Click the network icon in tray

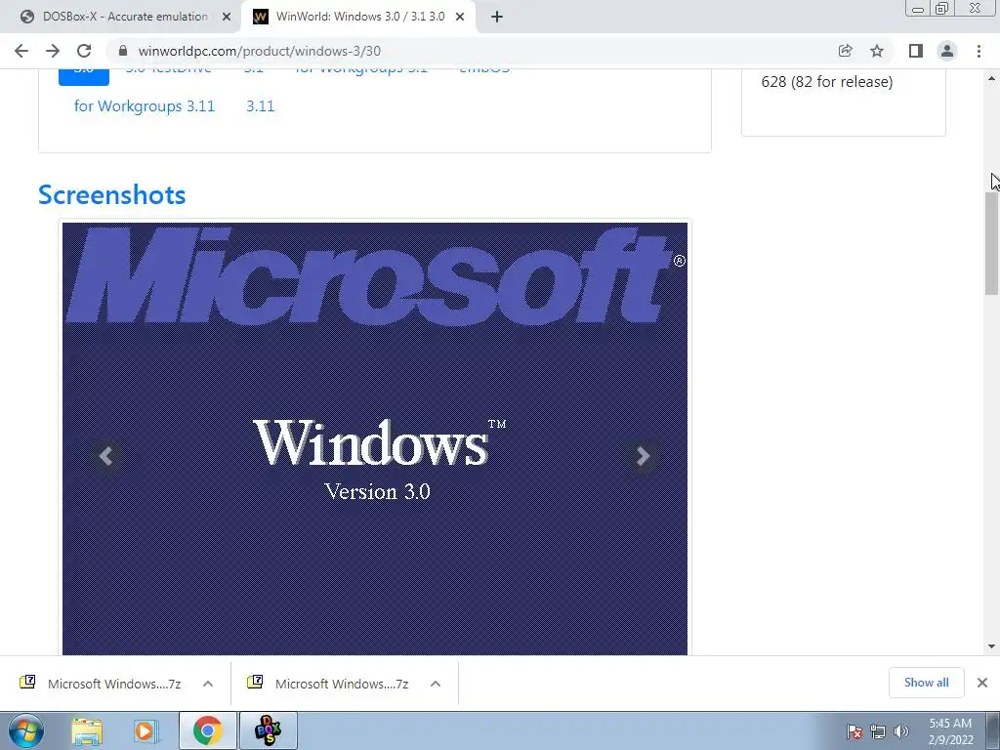(878, 731)
